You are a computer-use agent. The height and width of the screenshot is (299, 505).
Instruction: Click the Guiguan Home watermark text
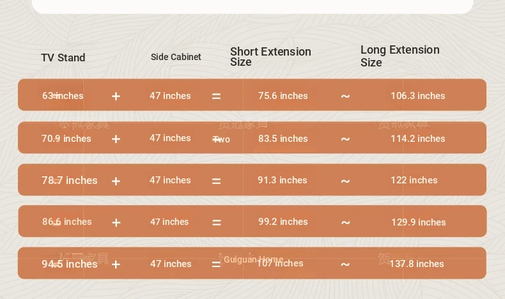click(x=254, y=259)
